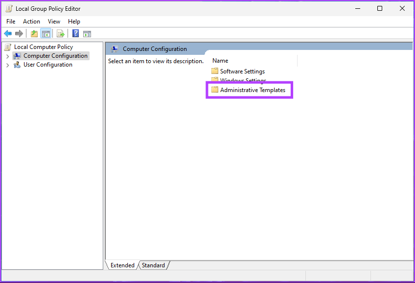Click the Local Computer Policy scroll icon
The image size is (415, 283).
[x=8, y=47]
